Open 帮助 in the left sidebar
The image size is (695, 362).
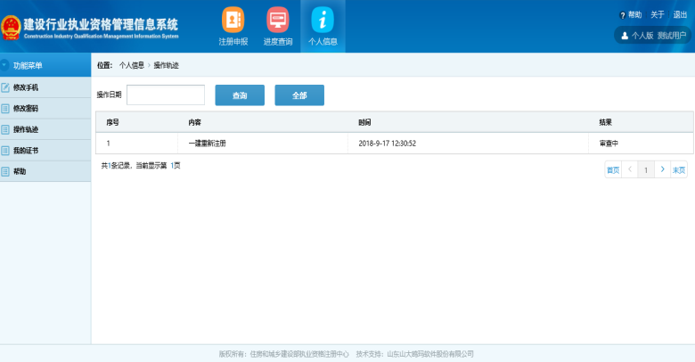point(20,171)
